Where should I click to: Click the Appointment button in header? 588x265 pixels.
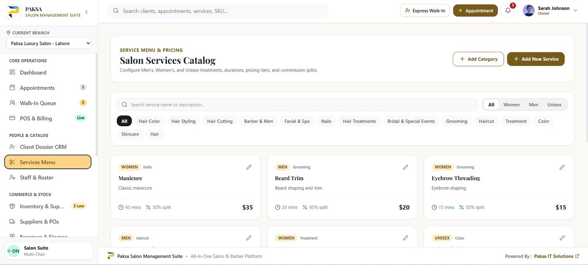click(x=476, y=11)
